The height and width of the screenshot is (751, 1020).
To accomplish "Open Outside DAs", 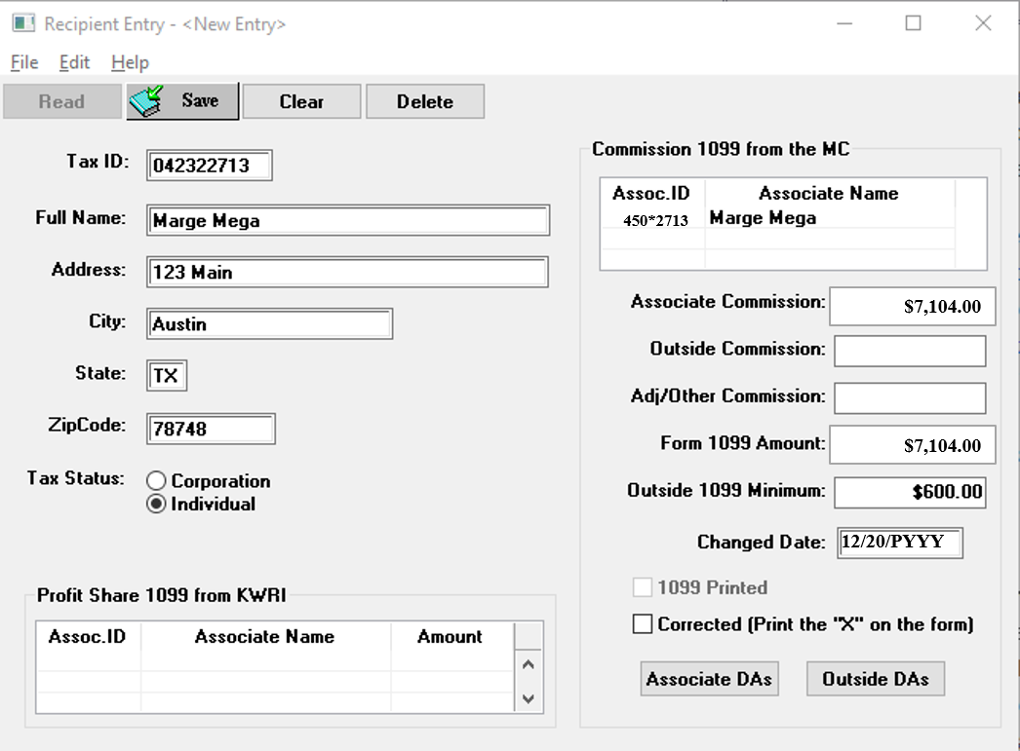I will tap(875, 679).
